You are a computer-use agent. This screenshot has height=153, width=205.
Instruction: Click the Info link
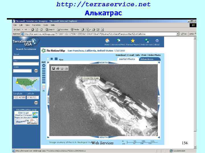pos(138,55)
